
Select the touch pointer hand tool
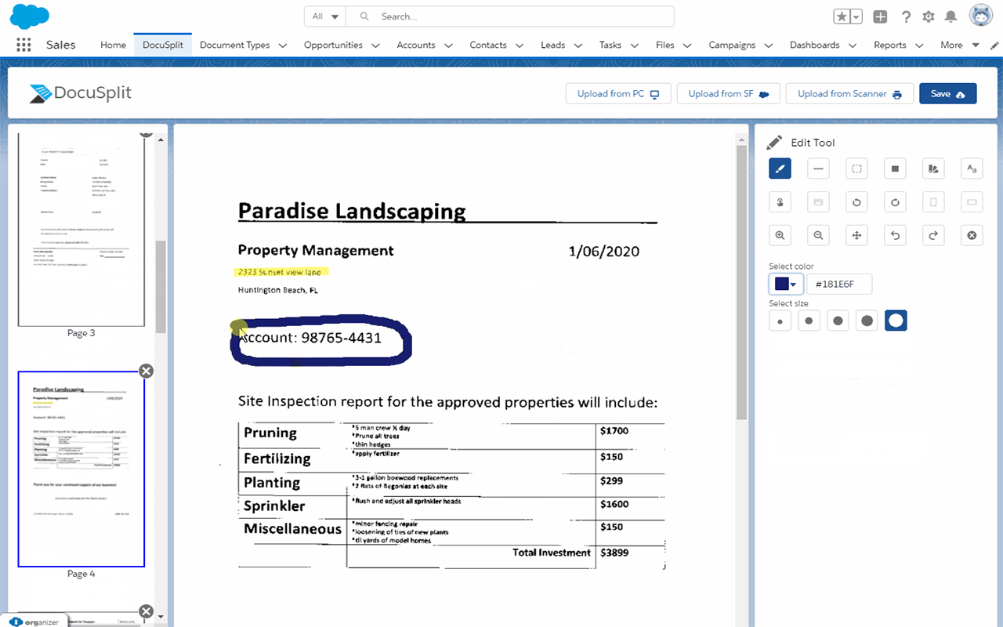coord(780,202)
